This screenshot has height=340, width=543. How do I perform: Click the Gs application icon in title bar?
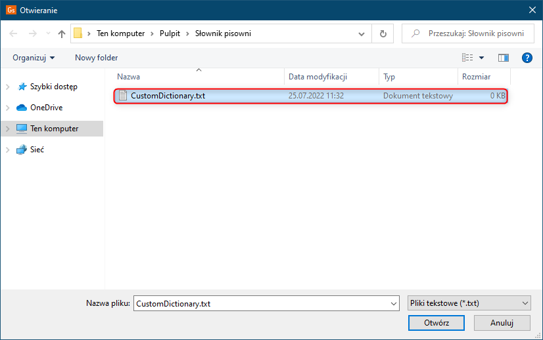(11, 10)
